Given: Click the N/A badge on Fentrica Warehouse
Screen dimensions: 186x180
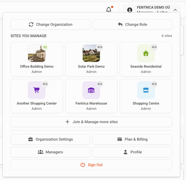Looking at the screenshot, I should coord(100,84).
